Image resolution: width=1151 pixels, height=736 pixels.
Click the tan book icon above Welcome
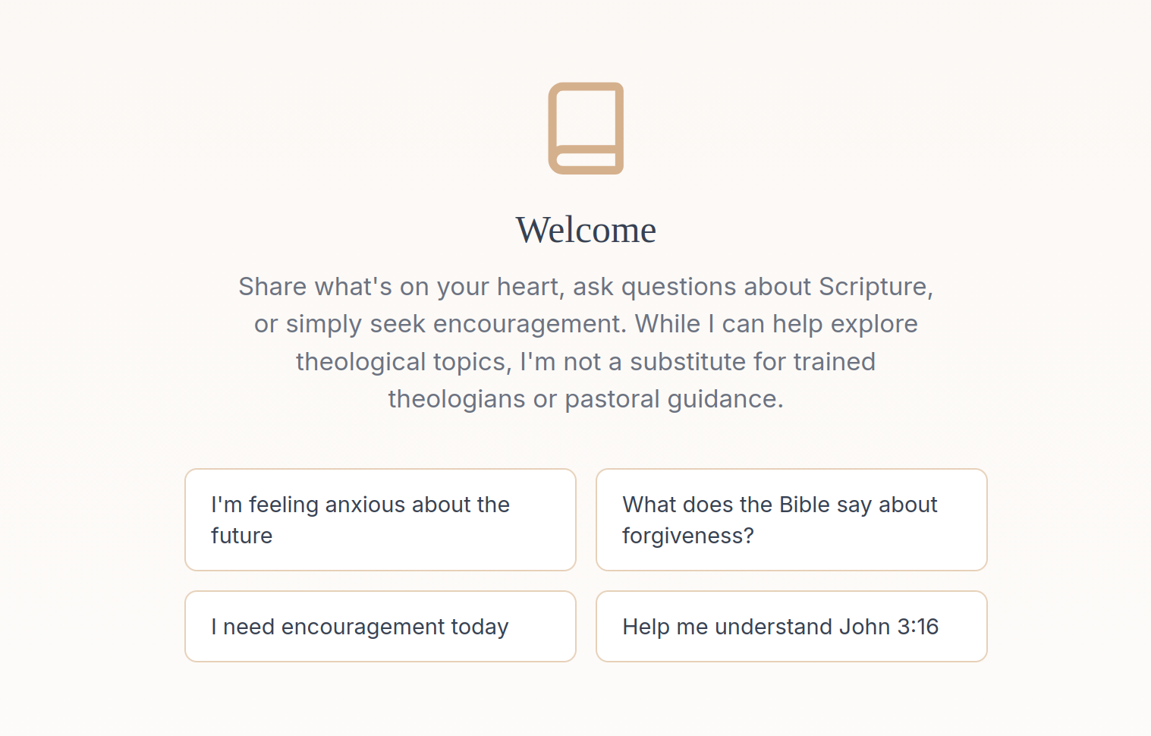coord(586,129)
